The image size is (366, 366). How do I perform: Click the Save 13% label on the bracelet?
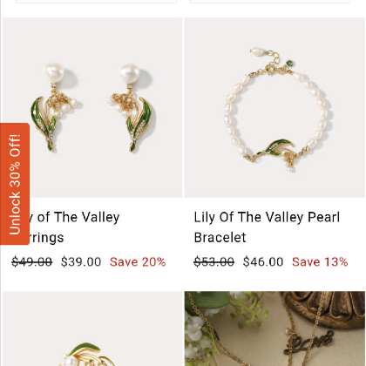320,262
